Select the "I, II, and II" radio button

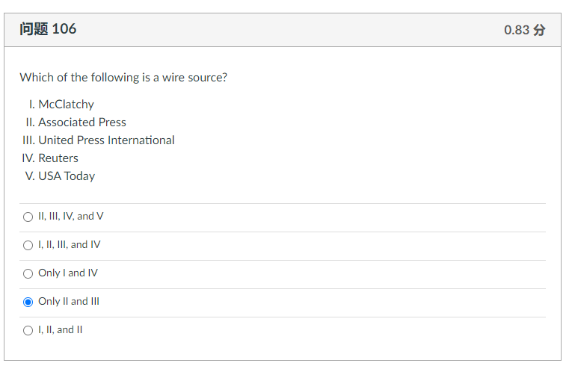[x=28, y=330]
